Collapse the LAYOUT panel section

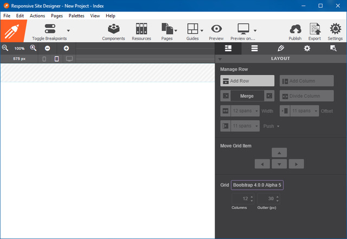click(220, 58)
